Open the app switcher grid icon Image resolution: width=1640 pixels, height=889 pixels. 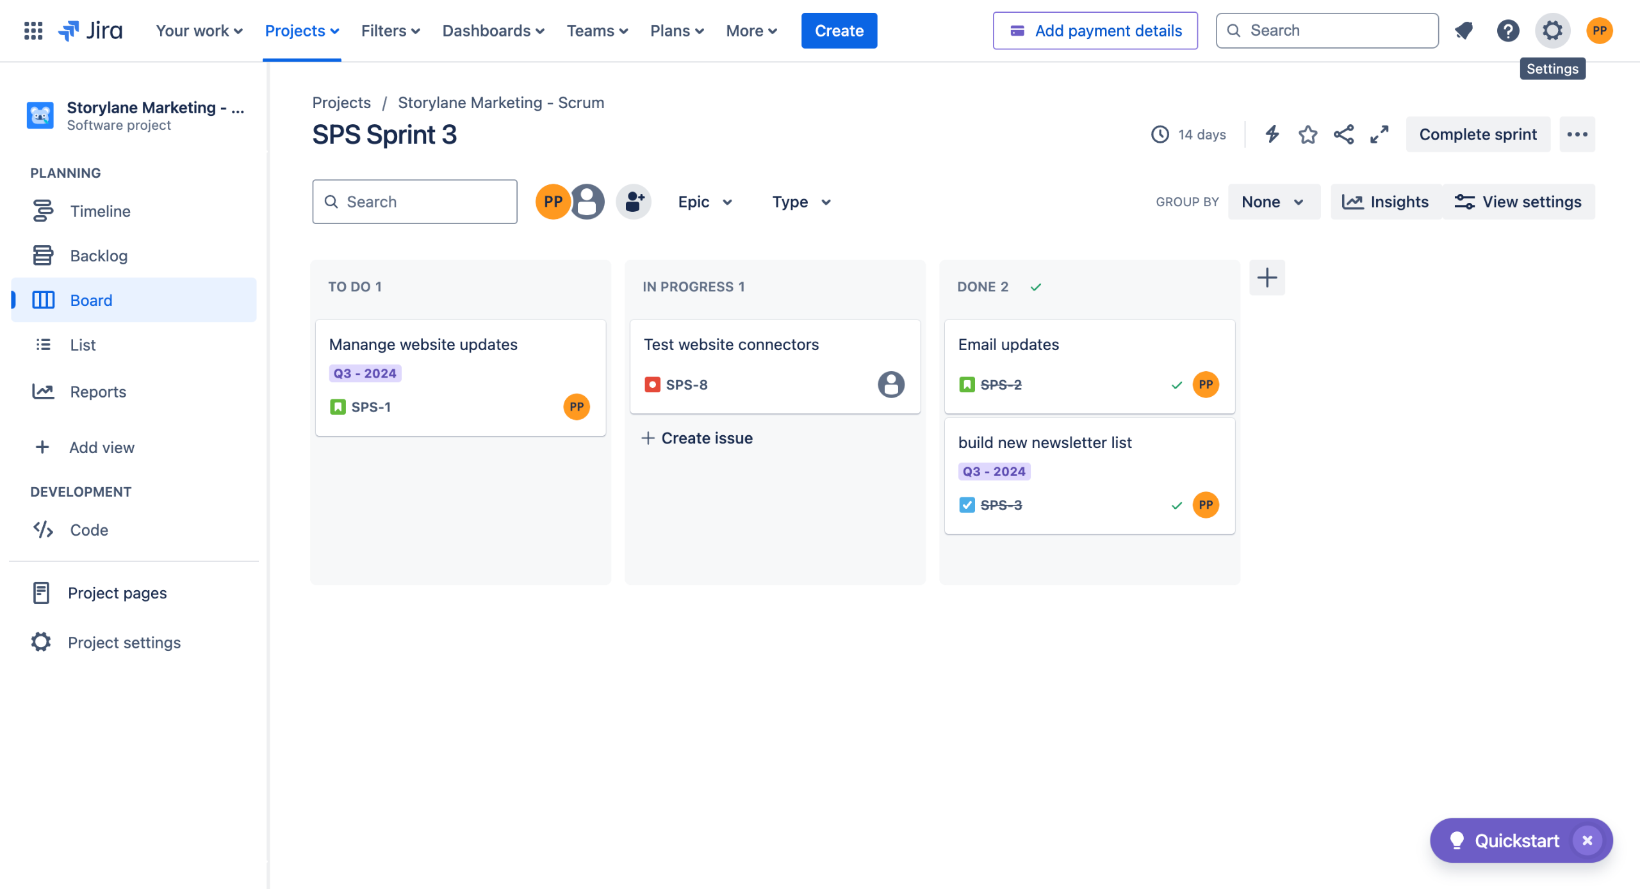coord(33,31)
